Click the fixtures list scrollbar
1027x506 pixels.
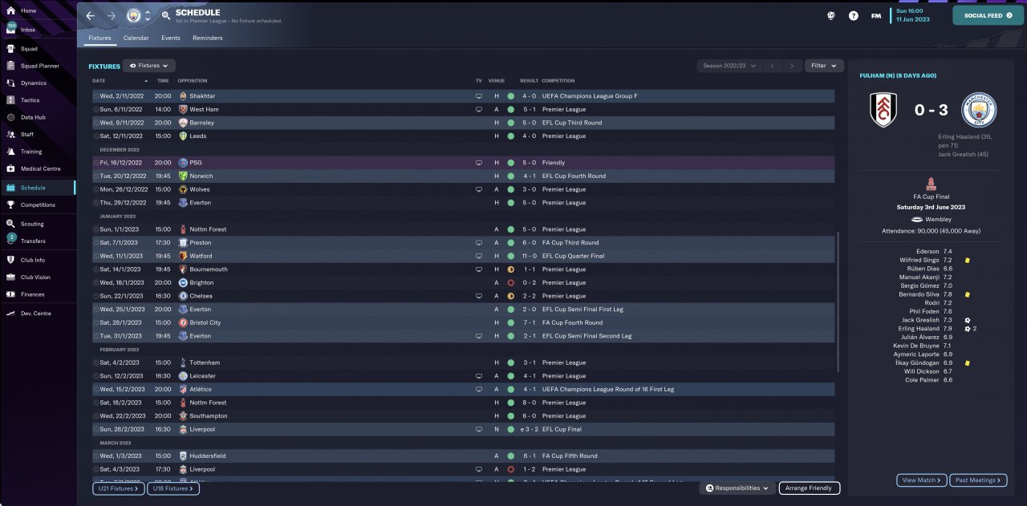tap(839, 302)
